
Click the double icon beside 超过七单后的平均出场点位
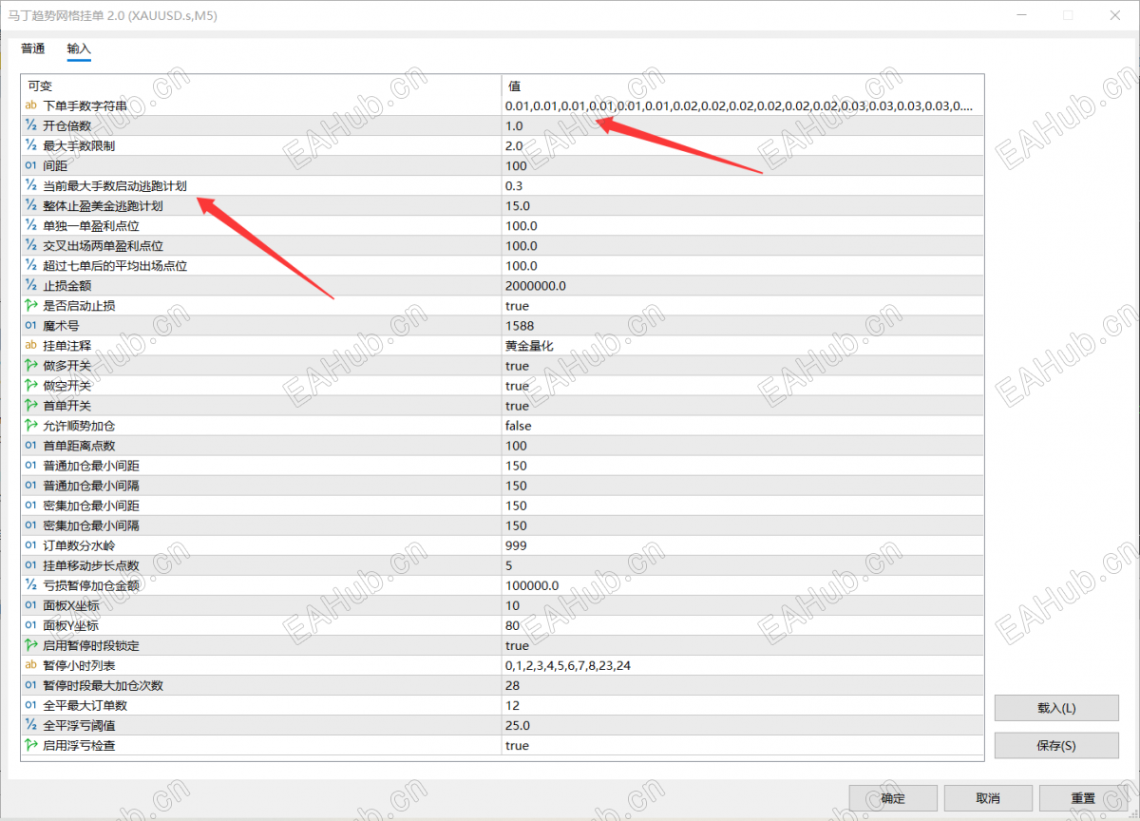(x=31, y=265)
